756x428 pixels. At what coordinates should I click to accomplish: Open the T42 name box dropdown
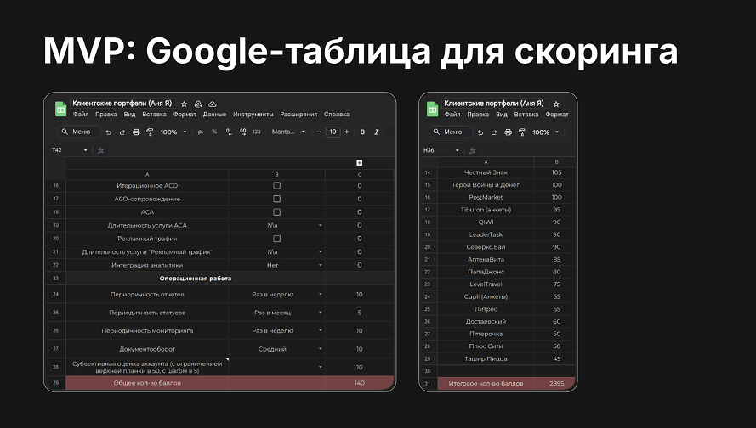click(85, 150)
